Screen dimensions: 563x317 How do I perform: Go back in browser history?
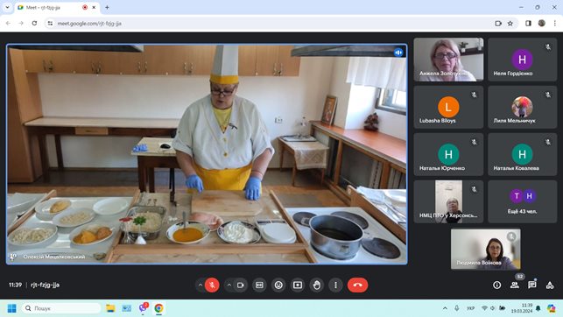coord(8,24)
